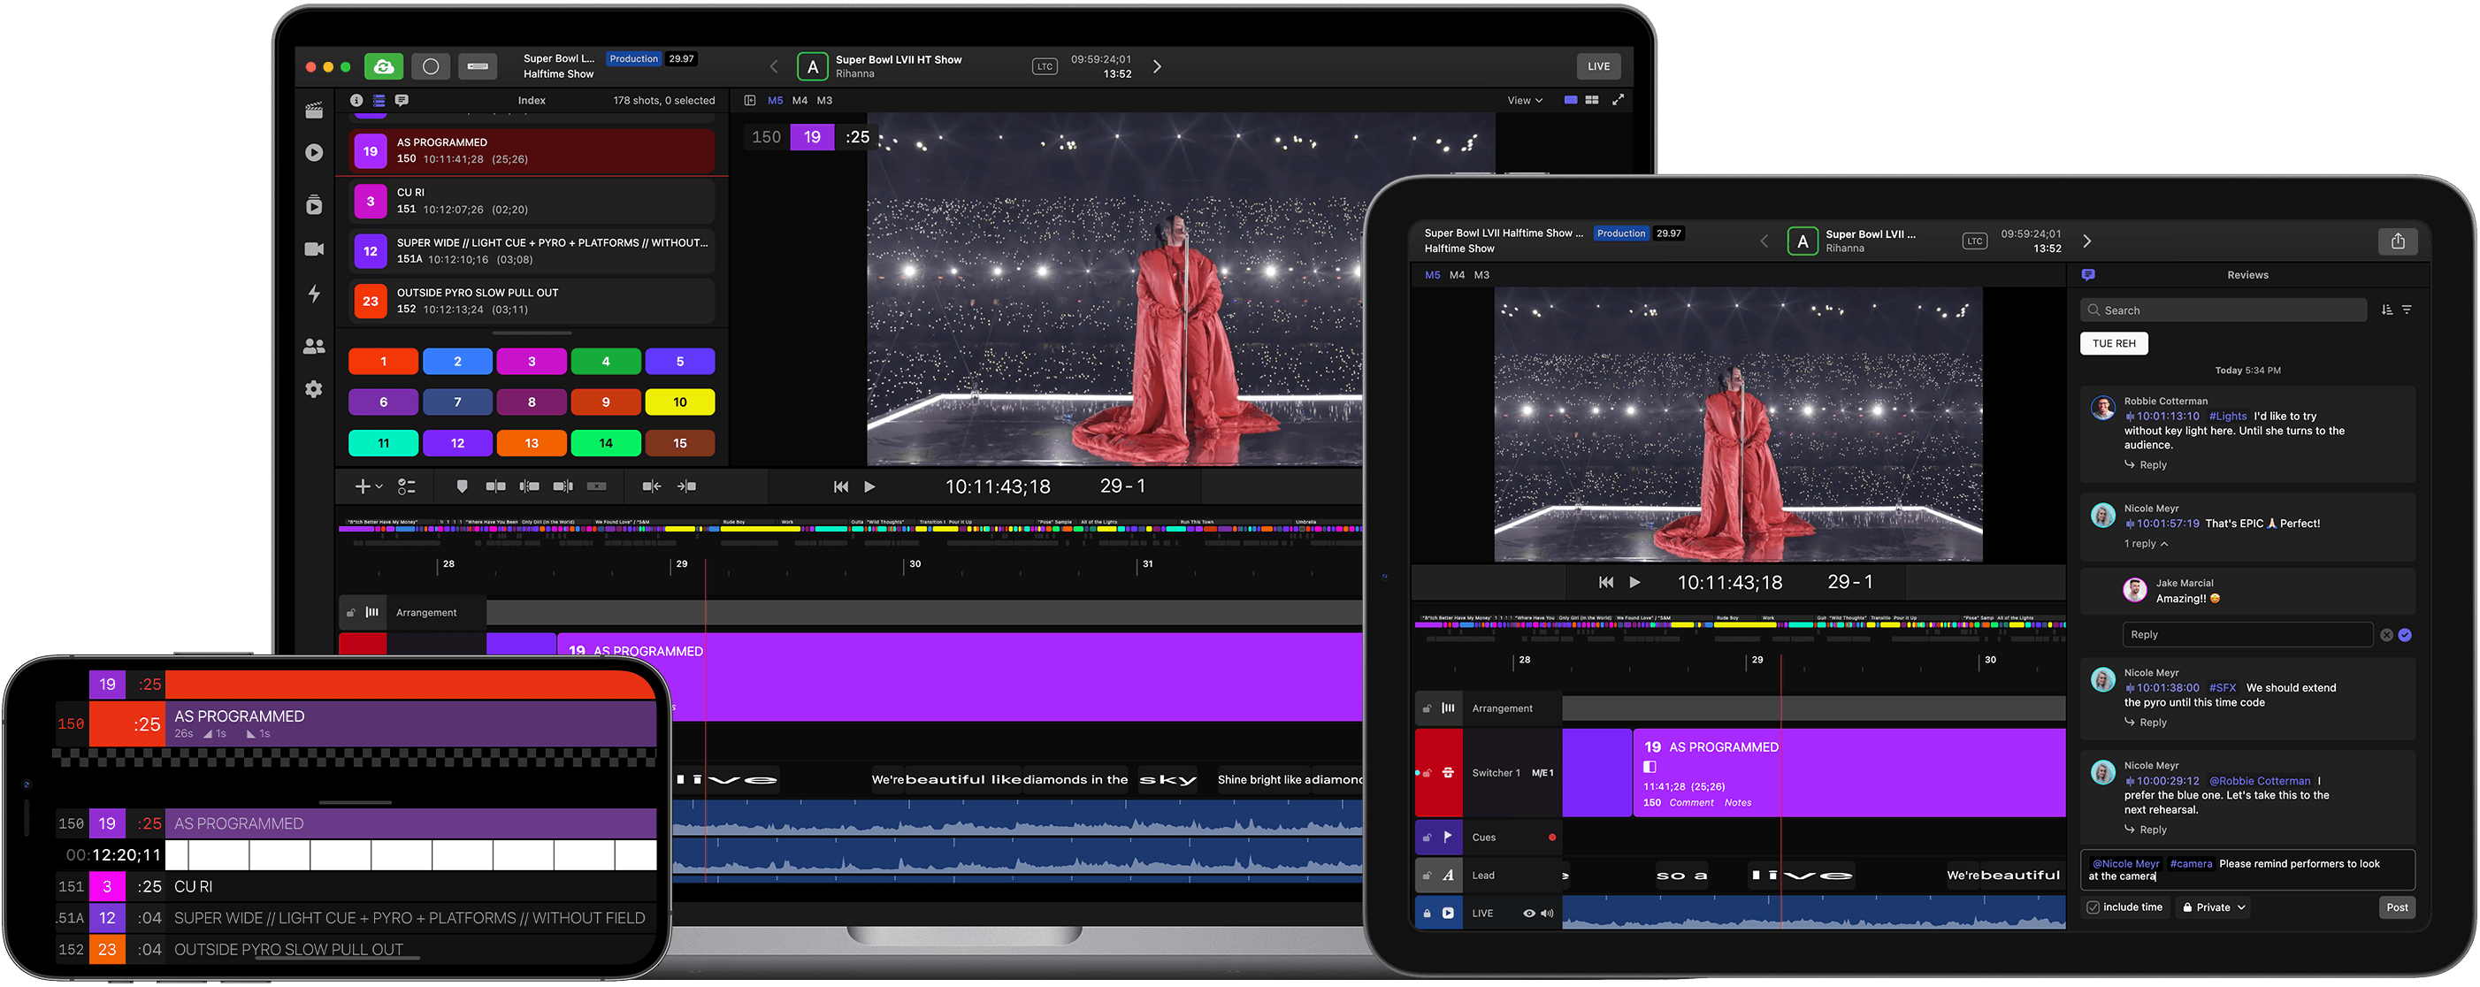2480x987 pixels.
Task: Toggle lock on the iPad Cues track
Action: click(1427, 838)
